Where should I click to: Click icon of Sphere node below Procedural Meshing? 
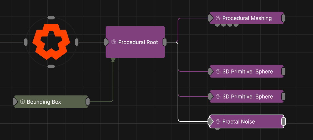(218, 71)
